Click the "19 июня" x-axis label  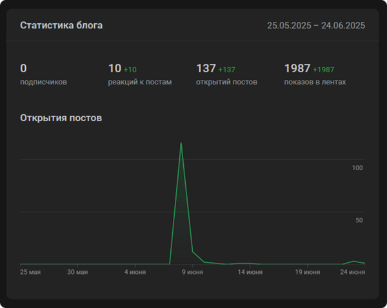pos(307,273)
